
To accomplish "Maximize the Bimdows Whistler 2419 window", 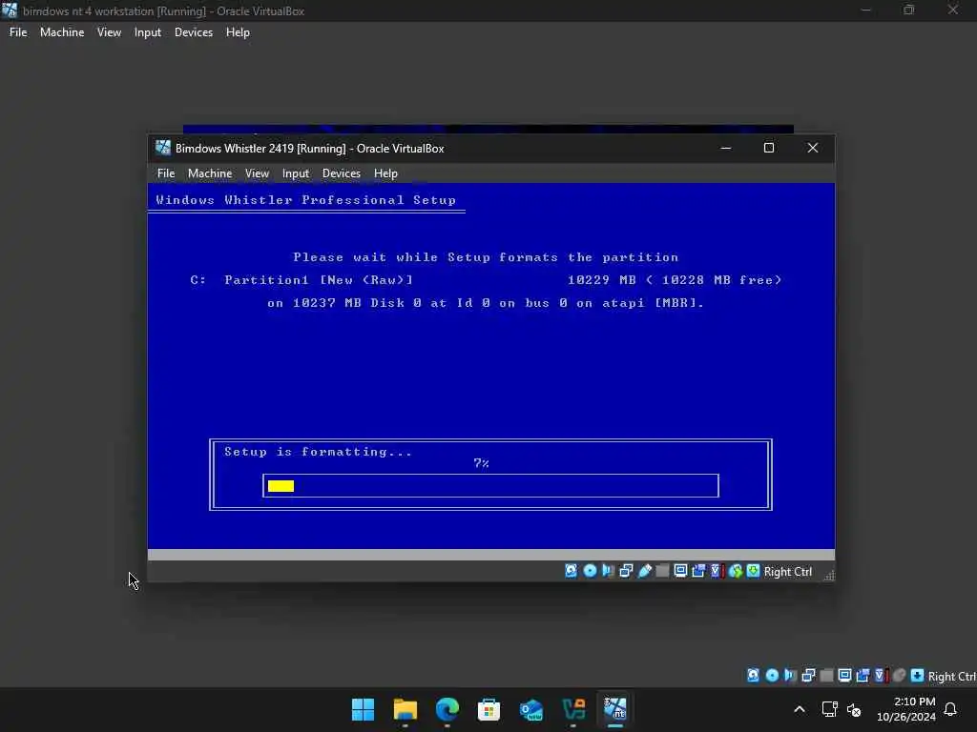I will pyautogui.click(x=769, y=148).
